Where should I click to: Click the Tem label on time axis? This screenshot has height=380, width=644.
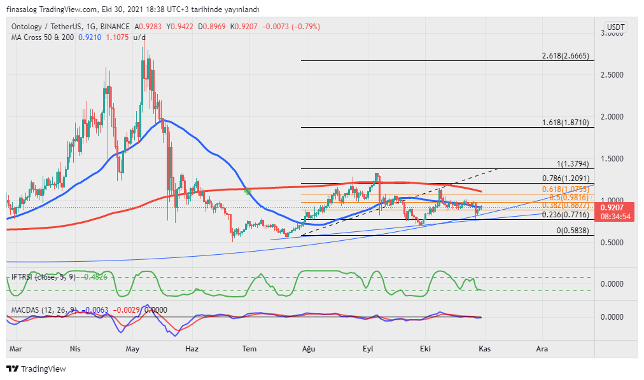point(249,349)
